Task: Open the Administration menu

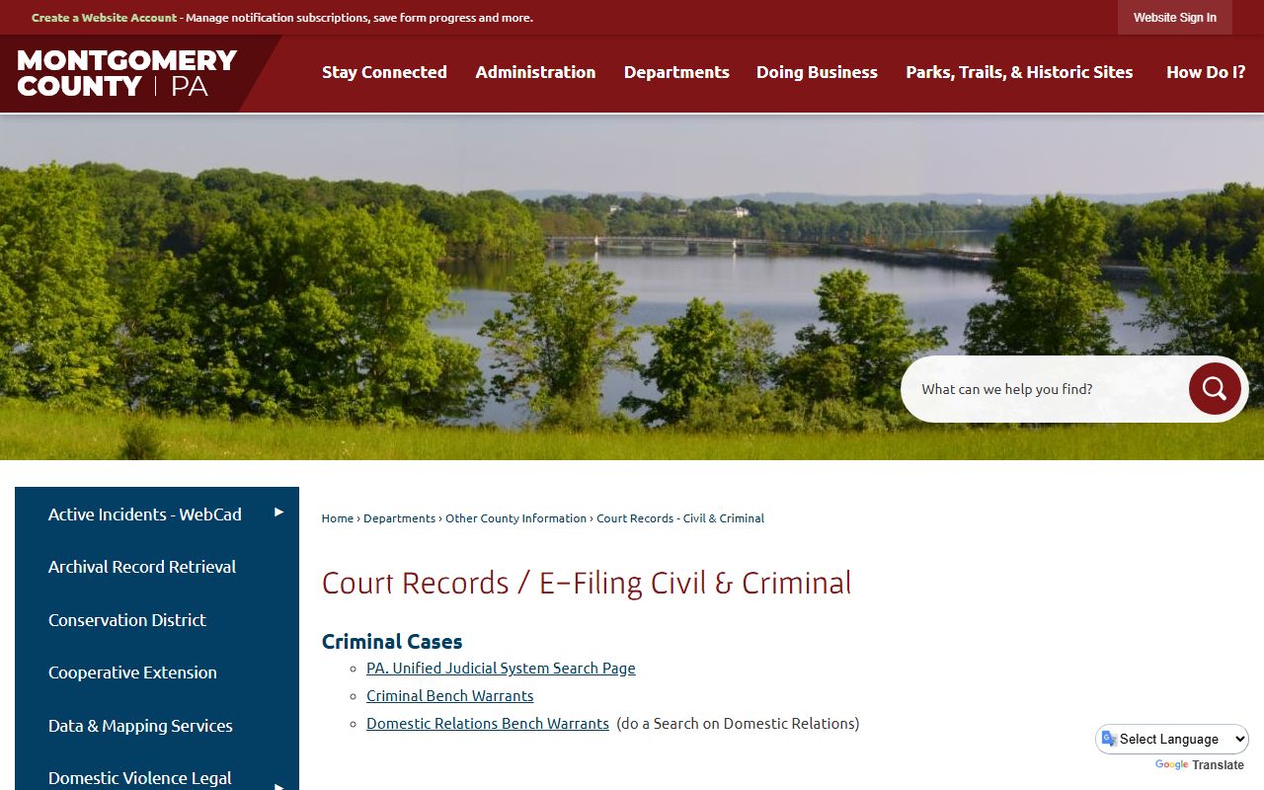Action: (x=535, y=72)
